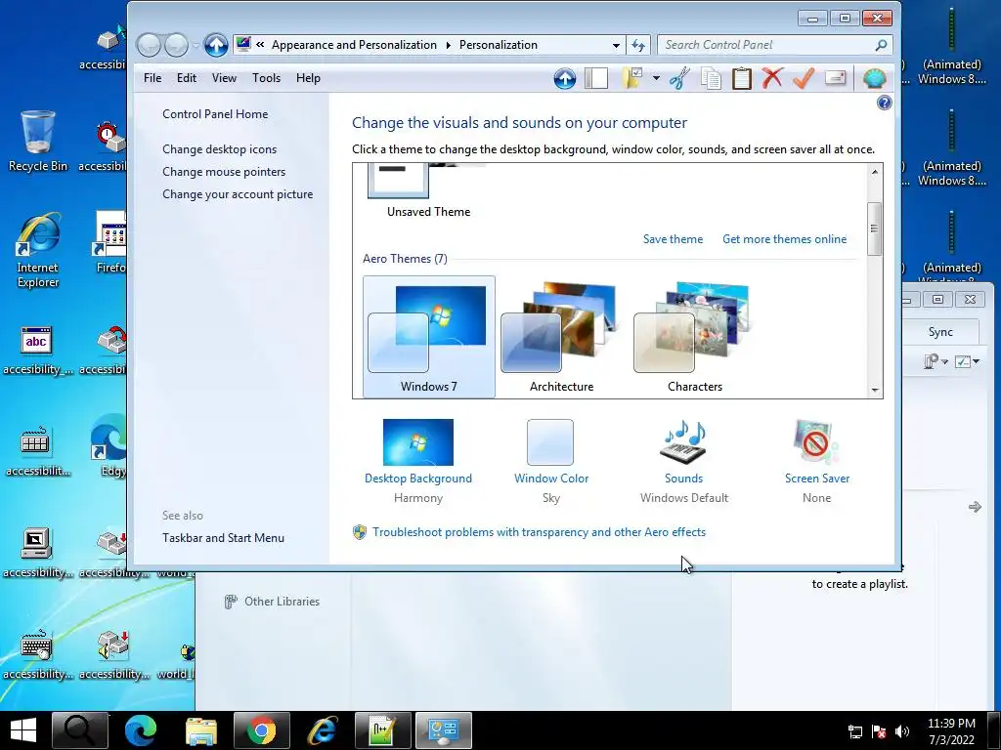This screenshot has height=750, width=1001.
Task: Open Change desktop icons link
Action: click(x=220, y=149)
